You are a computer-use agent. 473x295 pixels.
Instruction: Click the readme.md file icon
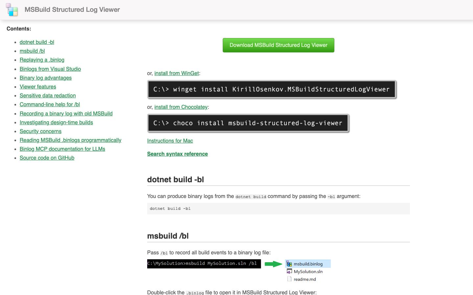(x=289, y=279)
